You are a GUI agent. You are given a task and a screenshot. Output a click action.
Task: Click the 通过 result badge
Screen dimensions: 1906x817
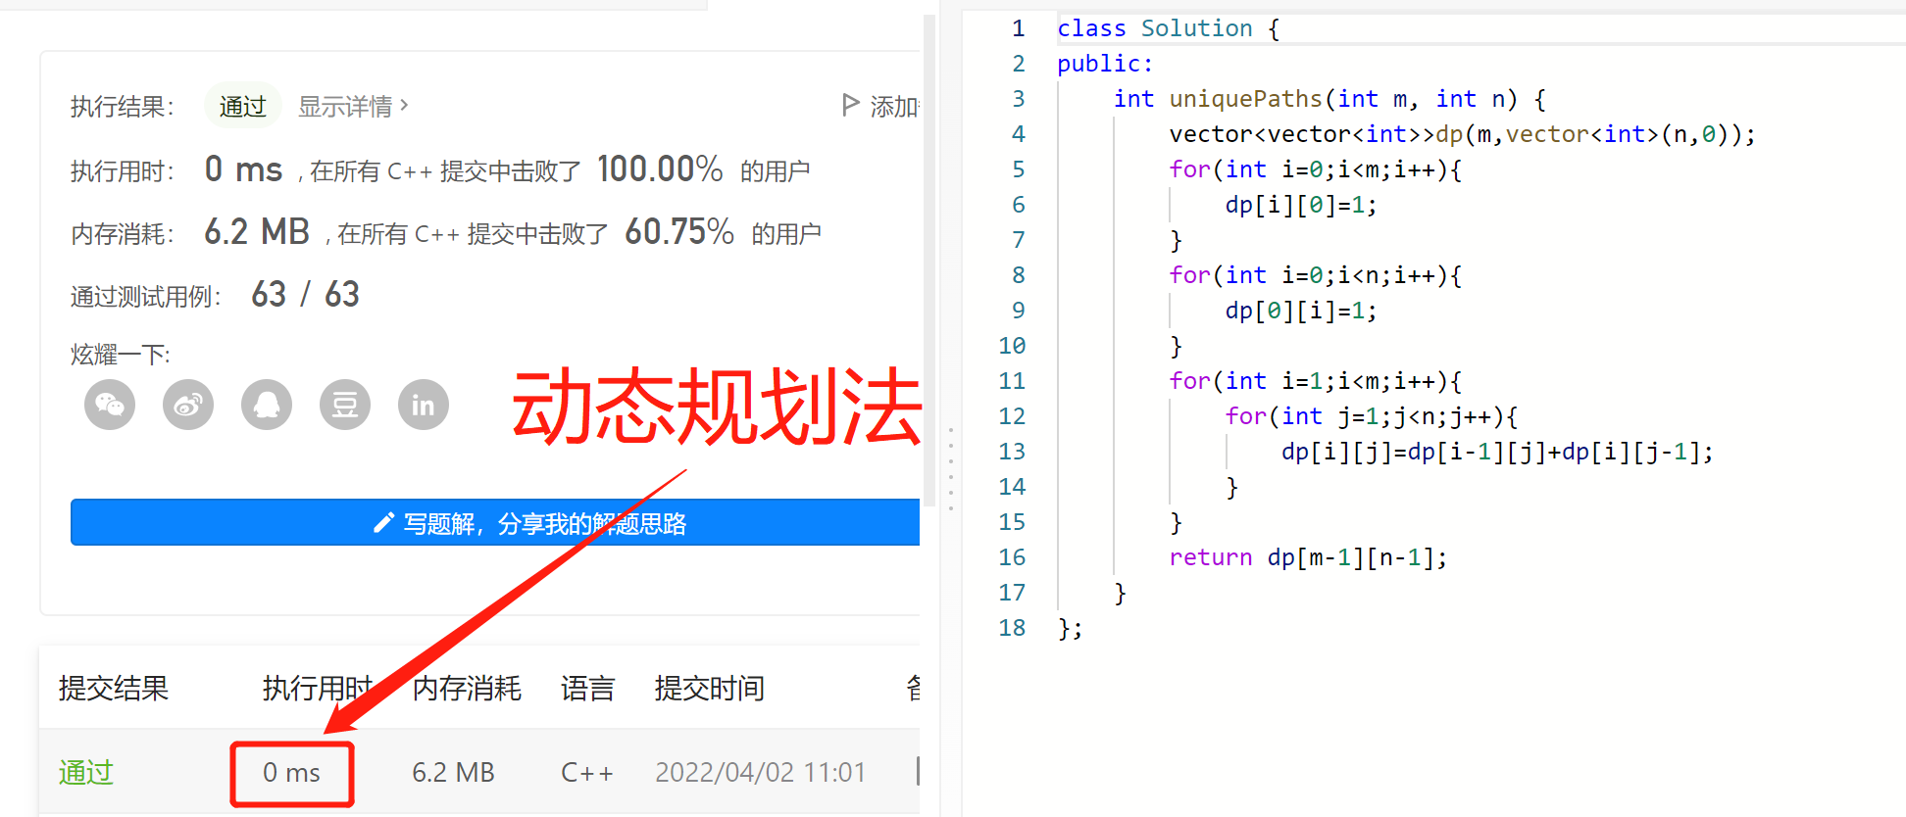tap(243, 106)
